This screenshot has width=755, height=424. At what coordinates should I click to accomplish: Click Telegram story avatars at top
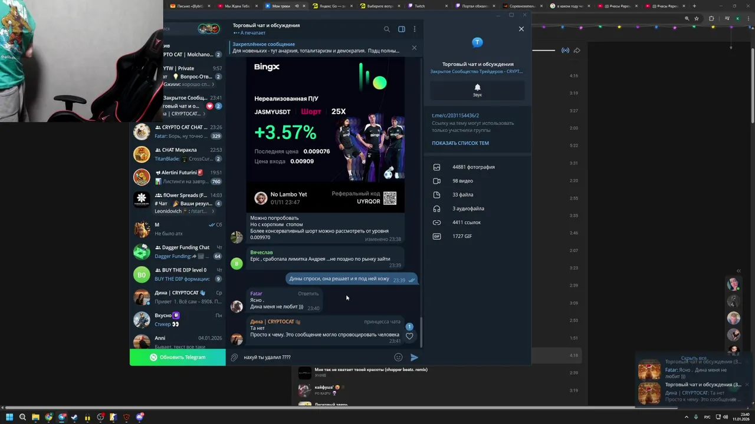(x=209, y=29)
